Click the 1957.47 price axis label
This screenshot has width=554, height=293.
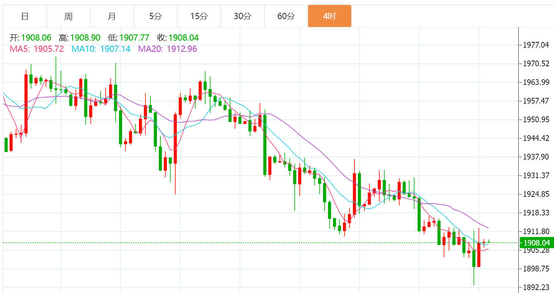(537, 101)
